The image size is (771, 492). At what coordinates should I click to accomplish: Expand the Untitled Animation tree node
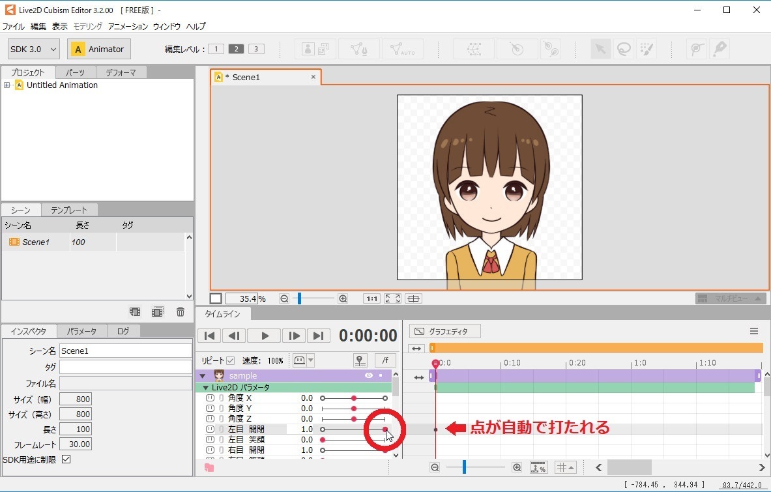pyautogui.click(x=7, y=85)
